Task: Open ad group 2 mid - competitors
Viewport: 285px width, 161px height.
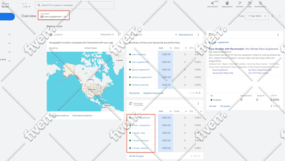Action: click(x=141, y=125)
